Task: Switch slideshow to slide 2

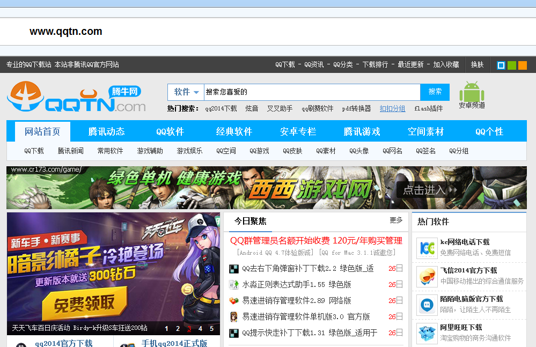Action: click(178, 329)
